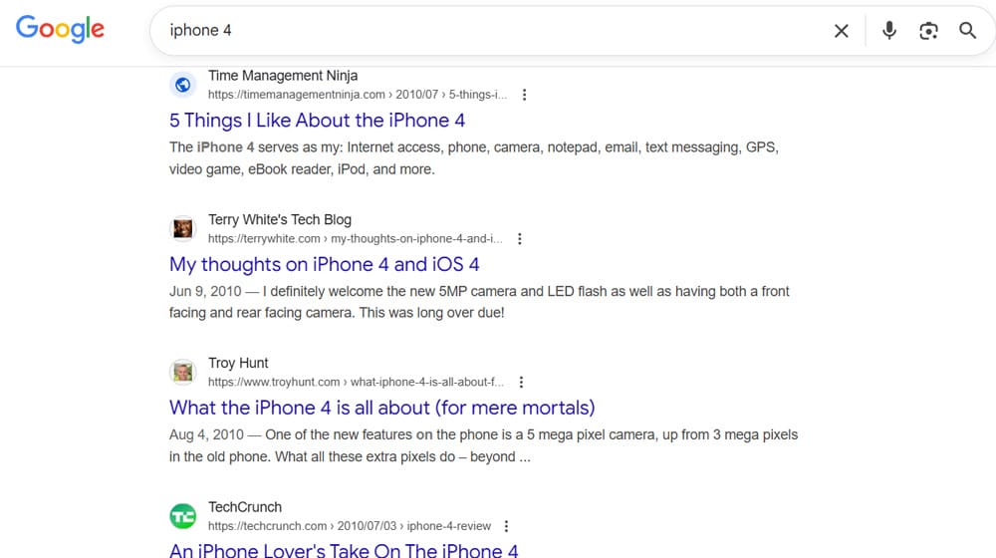Viewport: 996px width, 558px height.
Task: Click the Troy Hunt site favicon
Action: (183, 373)
